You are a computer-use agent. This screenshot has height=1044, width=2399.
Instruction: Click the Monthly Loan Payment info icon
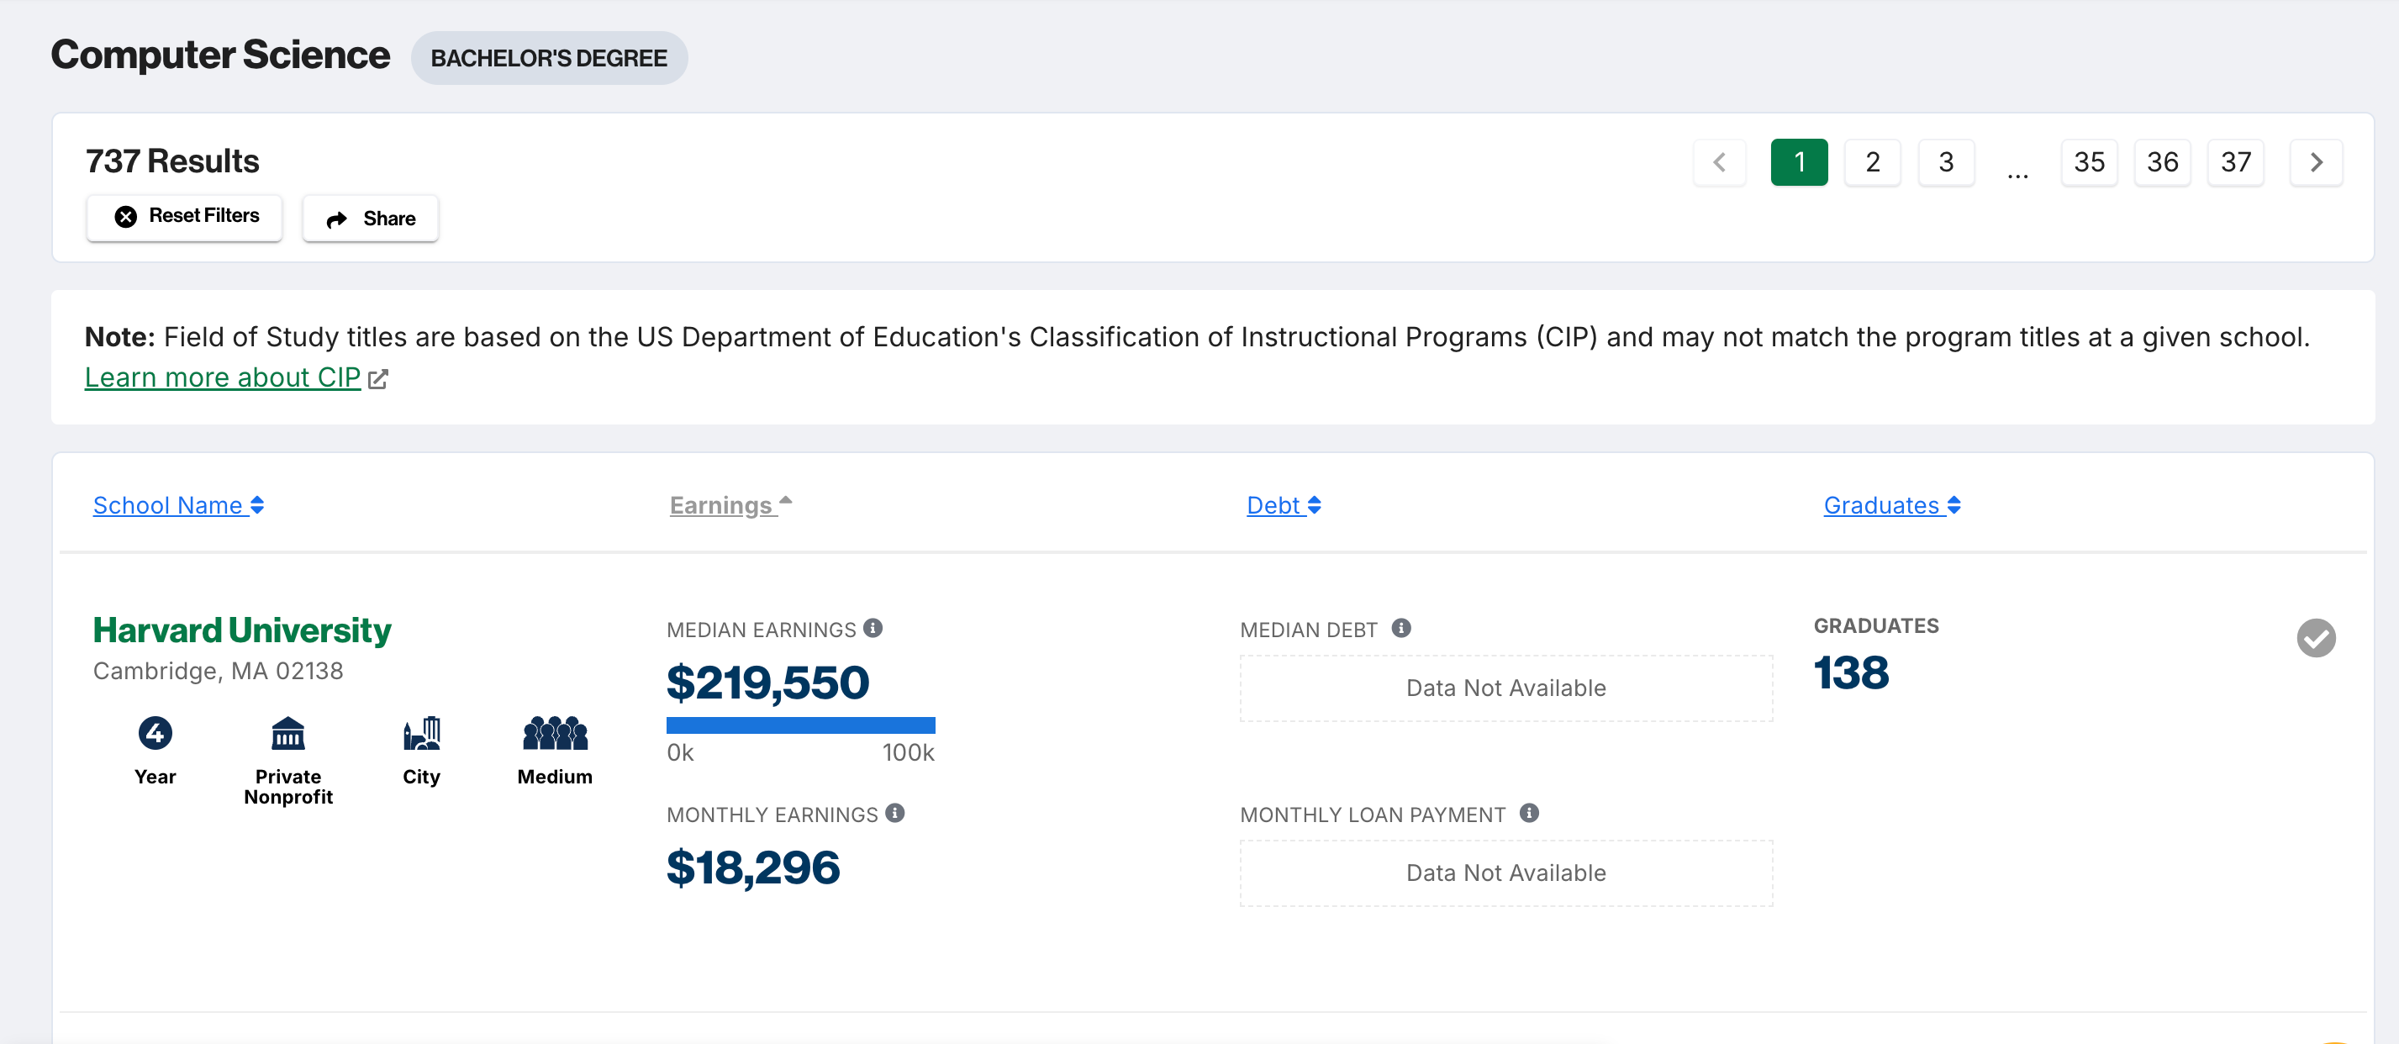pos(1529,813)
